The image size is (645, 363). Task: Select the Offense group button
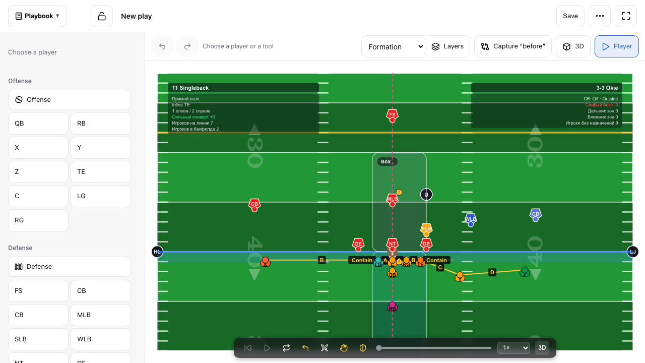click(x=70, y=99)
